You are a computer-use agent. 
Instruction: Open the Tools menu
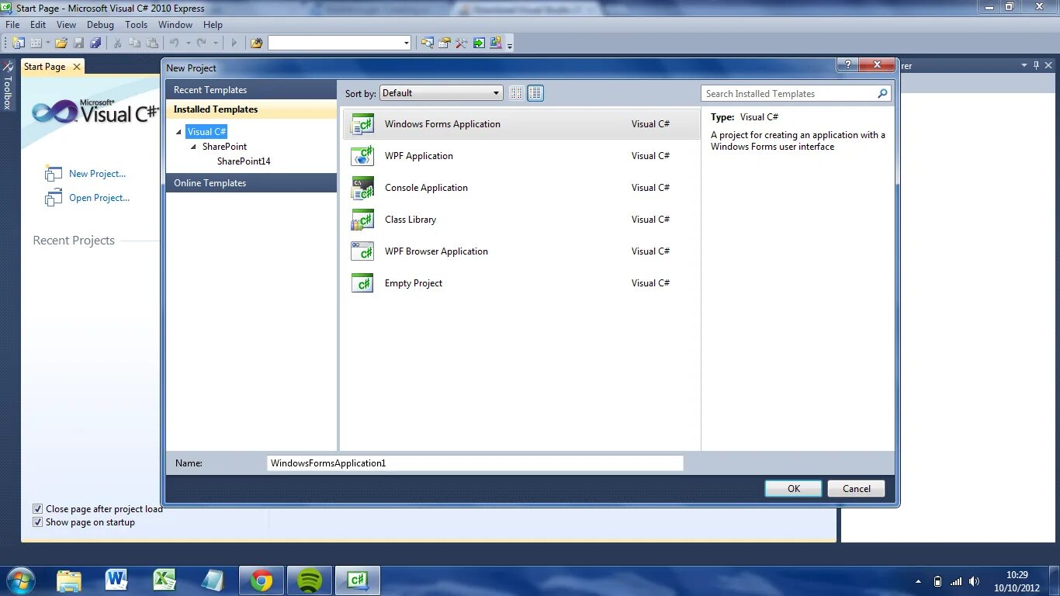(136, 25)
